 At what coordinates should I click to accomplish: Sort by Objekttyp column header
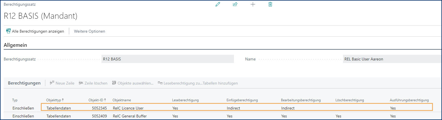pyautogui.click(x=55, y=100)
